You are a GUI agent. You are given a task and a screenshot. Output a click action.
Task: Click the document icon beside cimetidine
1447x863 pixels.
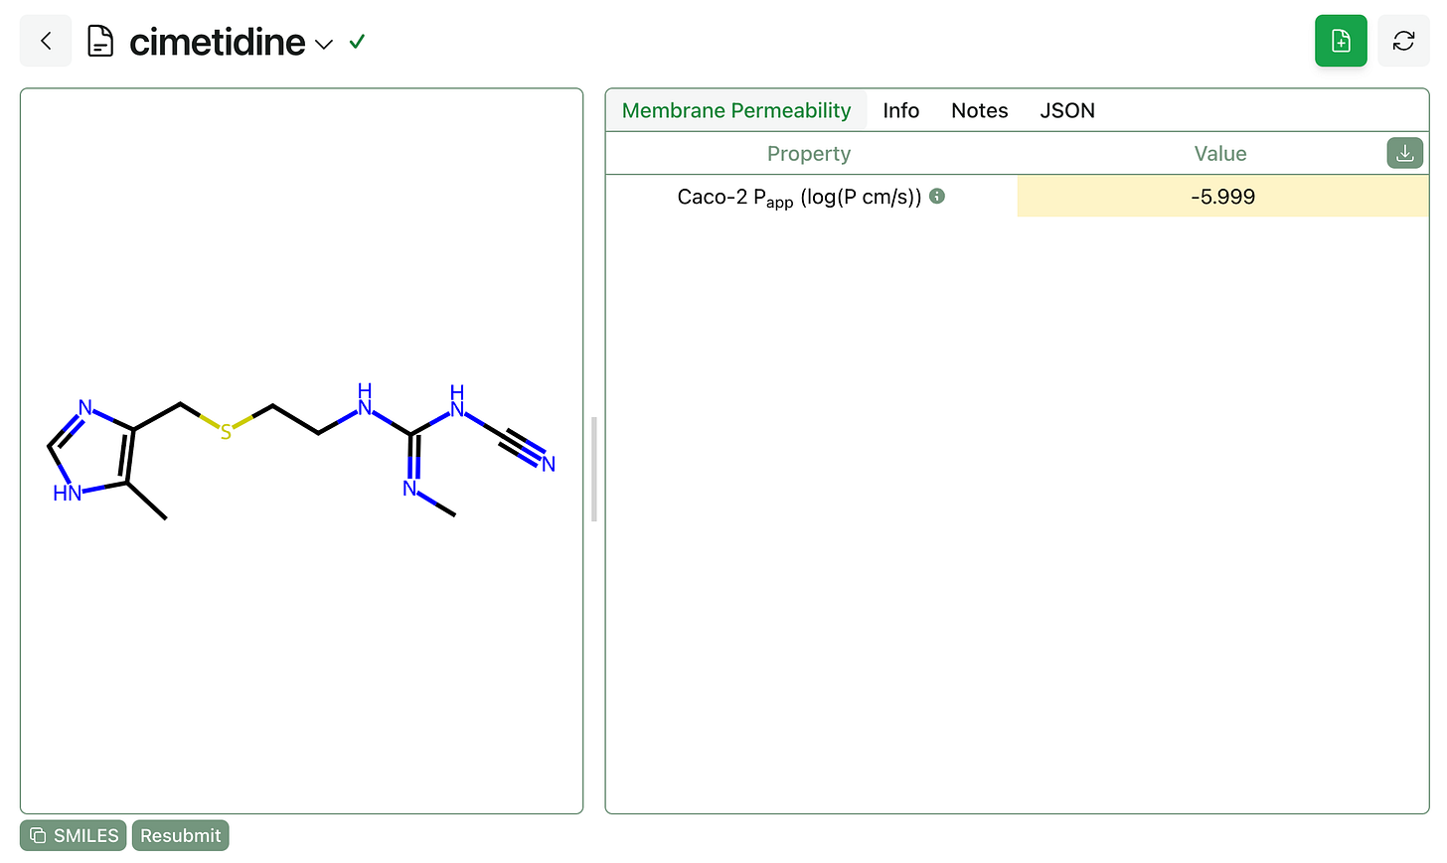click(99, 41)
